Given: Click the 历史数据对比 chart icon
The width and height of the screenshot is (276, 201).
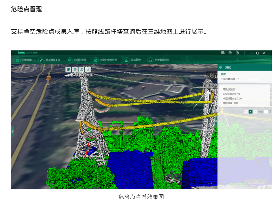Looking at the screenshot, I should [x=150, y=60].
